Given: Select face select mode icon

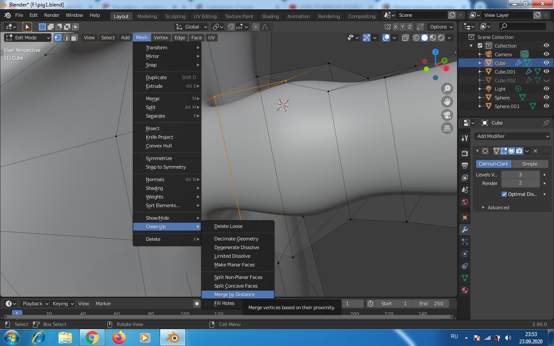Looking at the screenshot, I should 74,38.
